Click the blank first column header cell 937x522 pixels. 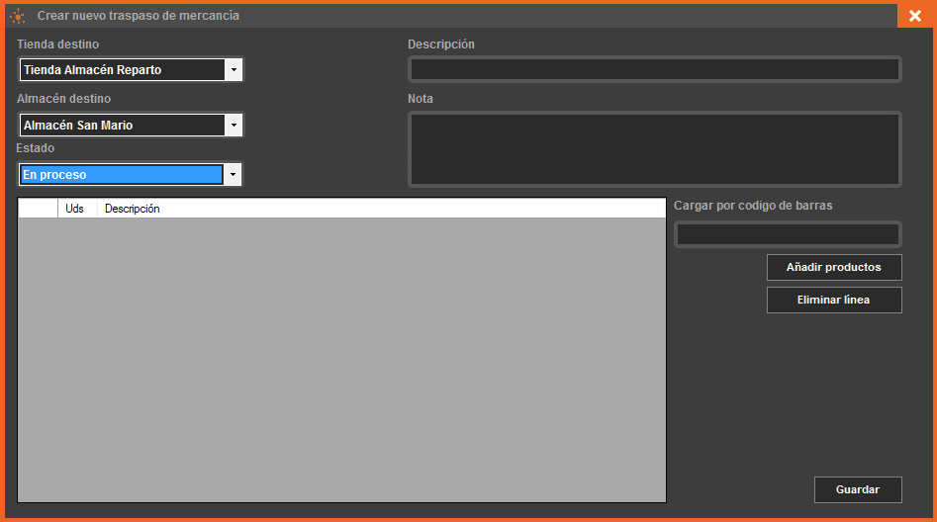[38, 209]
